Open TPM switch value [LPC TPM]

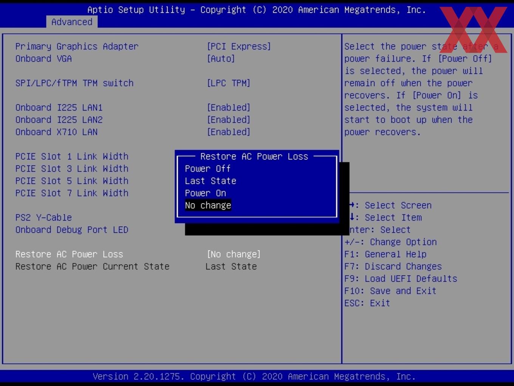tap(228, 83)
